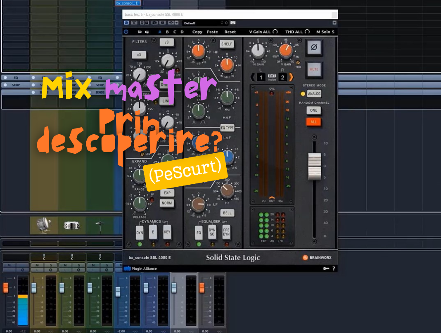Click the license key icon
Viewport: 441px width, 333px height.
[326, 269]
